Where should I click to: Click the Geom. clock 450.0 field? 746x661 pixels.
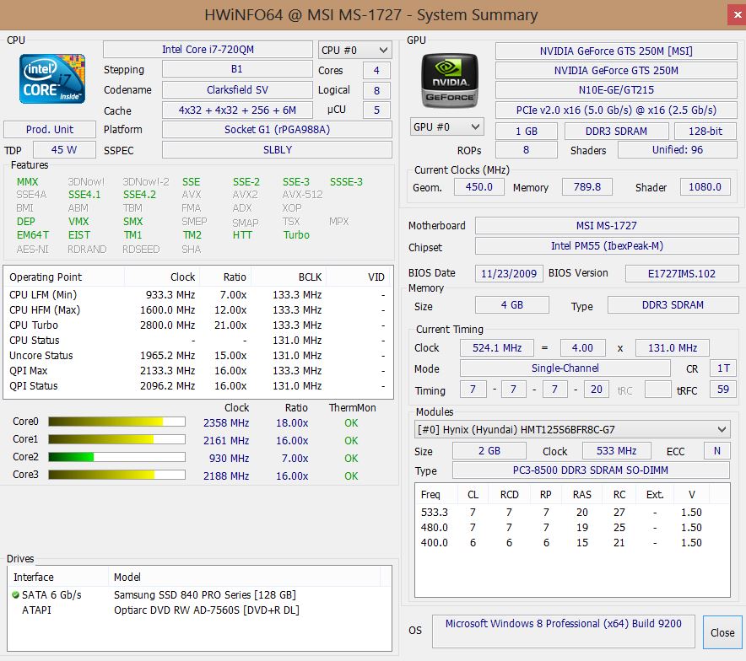pyautogui.click(x=479, y=187)
